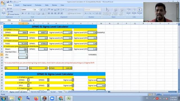
Task: Switch to the Insert ribbon tab
Action: (x=17, y=5)
